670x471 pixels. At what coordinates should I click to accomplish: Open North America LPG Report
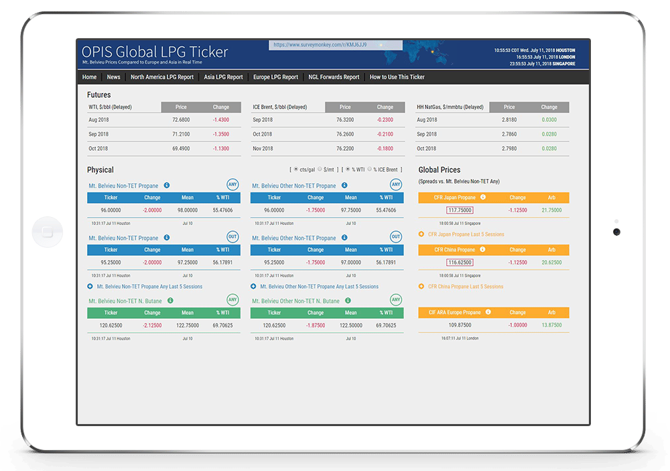pos(162,77)
